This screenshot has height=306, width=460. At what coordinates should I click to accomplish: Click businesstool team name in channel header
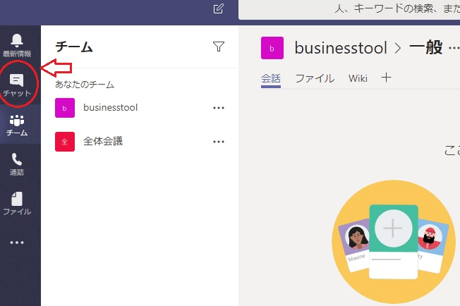[341, 48]
